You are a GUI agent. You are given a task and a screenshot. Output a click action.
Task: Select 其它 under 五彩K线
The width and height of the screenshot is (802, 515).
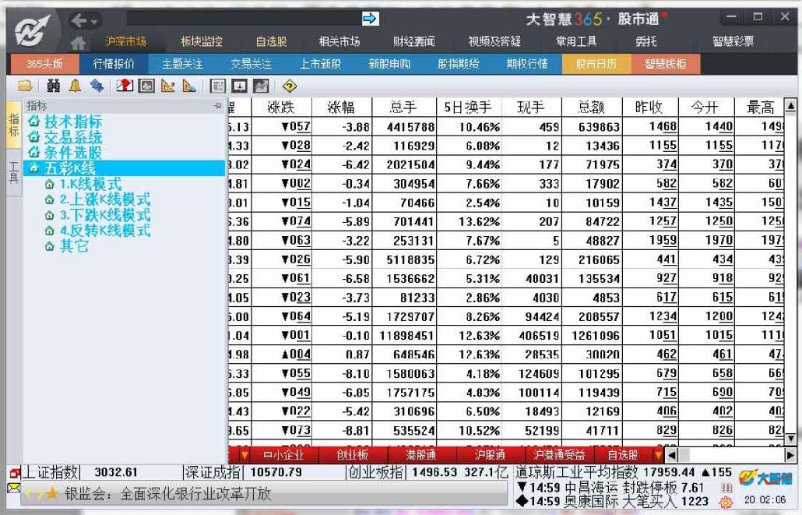(74, 245)
